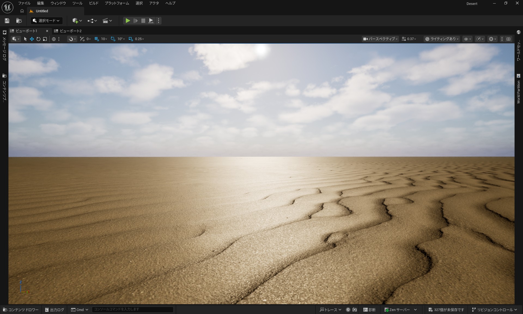Viewport: 523px width, 314px height.
Task: Enable grid snapping in the viewport toolbar
Action: [97, 39]
